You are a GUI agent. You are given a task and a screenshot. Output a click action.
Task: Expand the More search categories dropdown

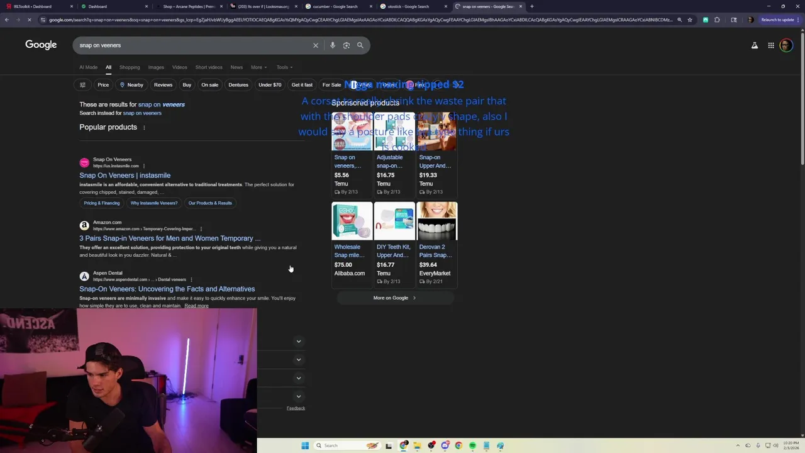259,67
